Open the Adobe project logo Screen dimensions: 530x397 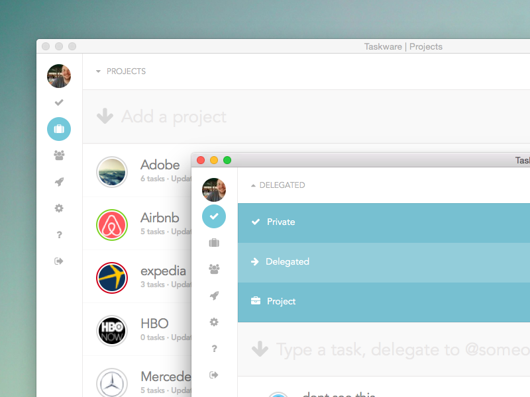[112, 172]
